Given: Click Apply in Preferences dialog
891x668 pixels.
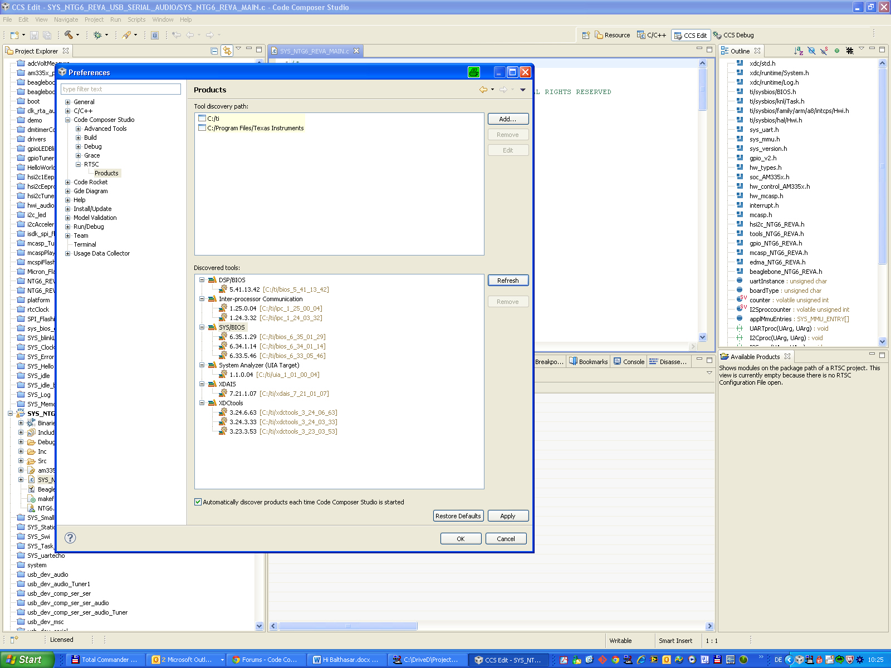Looking at the screenshot, I should click(508, 516).
